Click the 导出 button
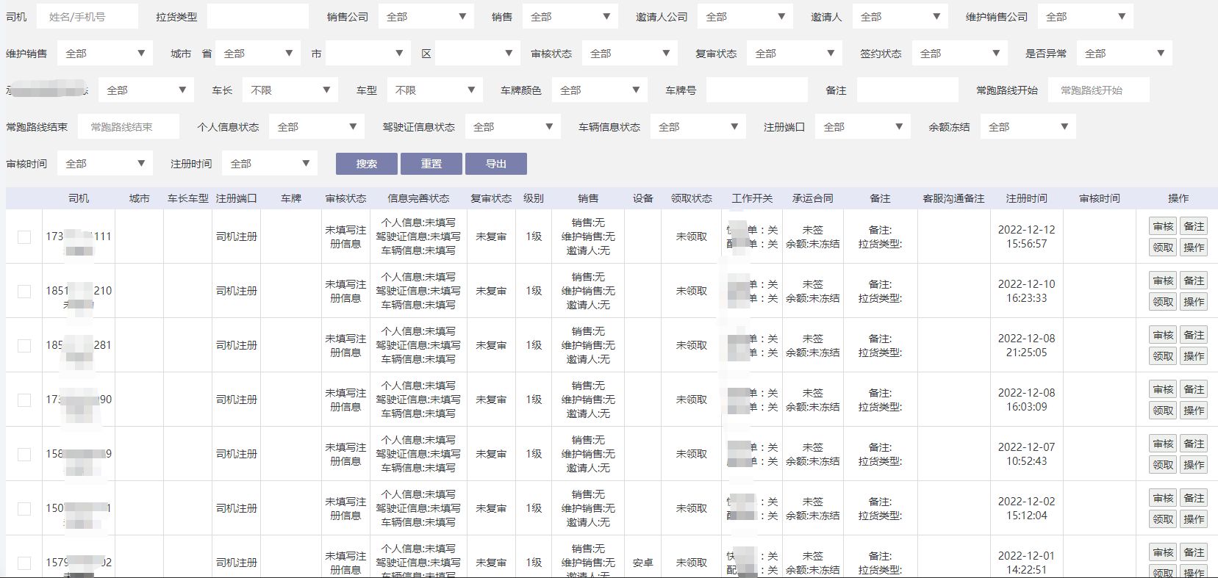This screenshot has width=1218, height=578. pyautogui.click(x=496, y=164)
